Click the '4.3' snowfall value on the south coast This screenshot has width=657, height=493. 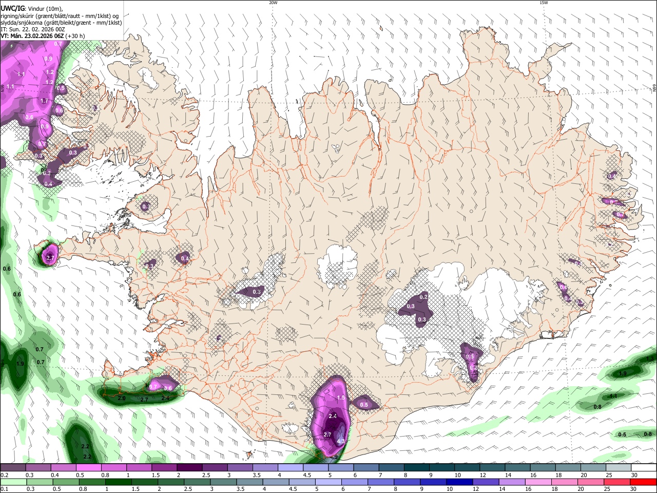point(341,441)
